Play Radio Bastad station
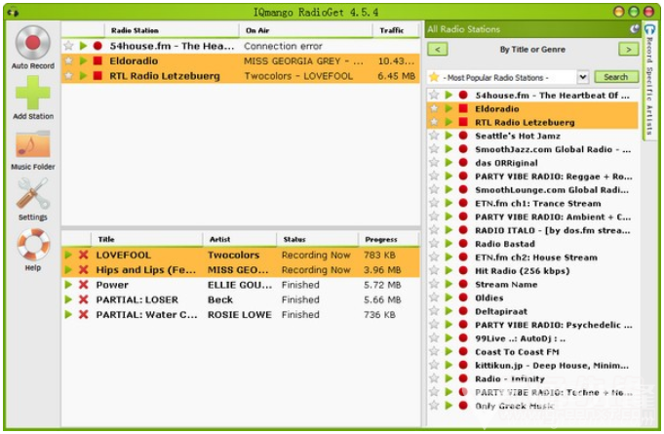This screenshot has width=664, height=434. coord(449,244)
